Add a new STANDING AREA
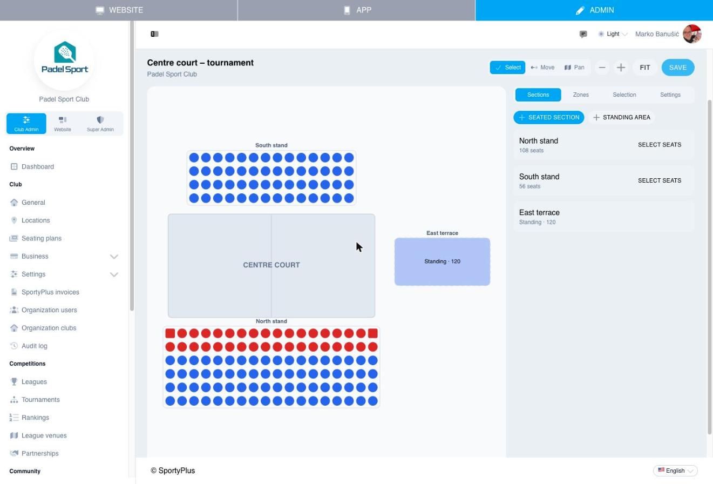Screen dimensions: 713x484 pyautogui.click(x=621, y=117)
